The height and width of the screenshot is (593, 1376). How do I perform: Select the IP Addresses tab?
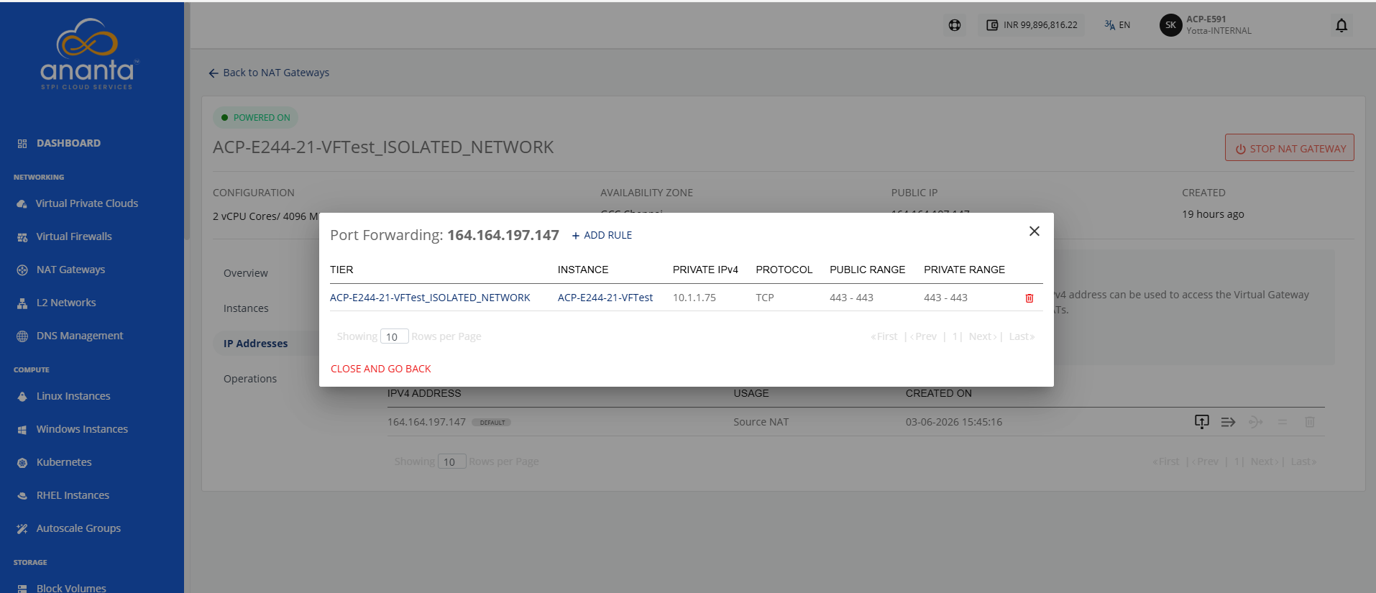click(255, 344)
